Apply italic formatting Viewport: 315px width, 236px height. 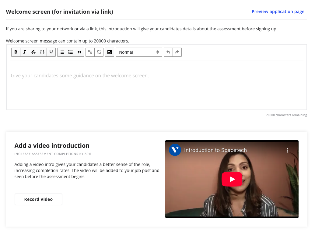(x=25, y=52)
